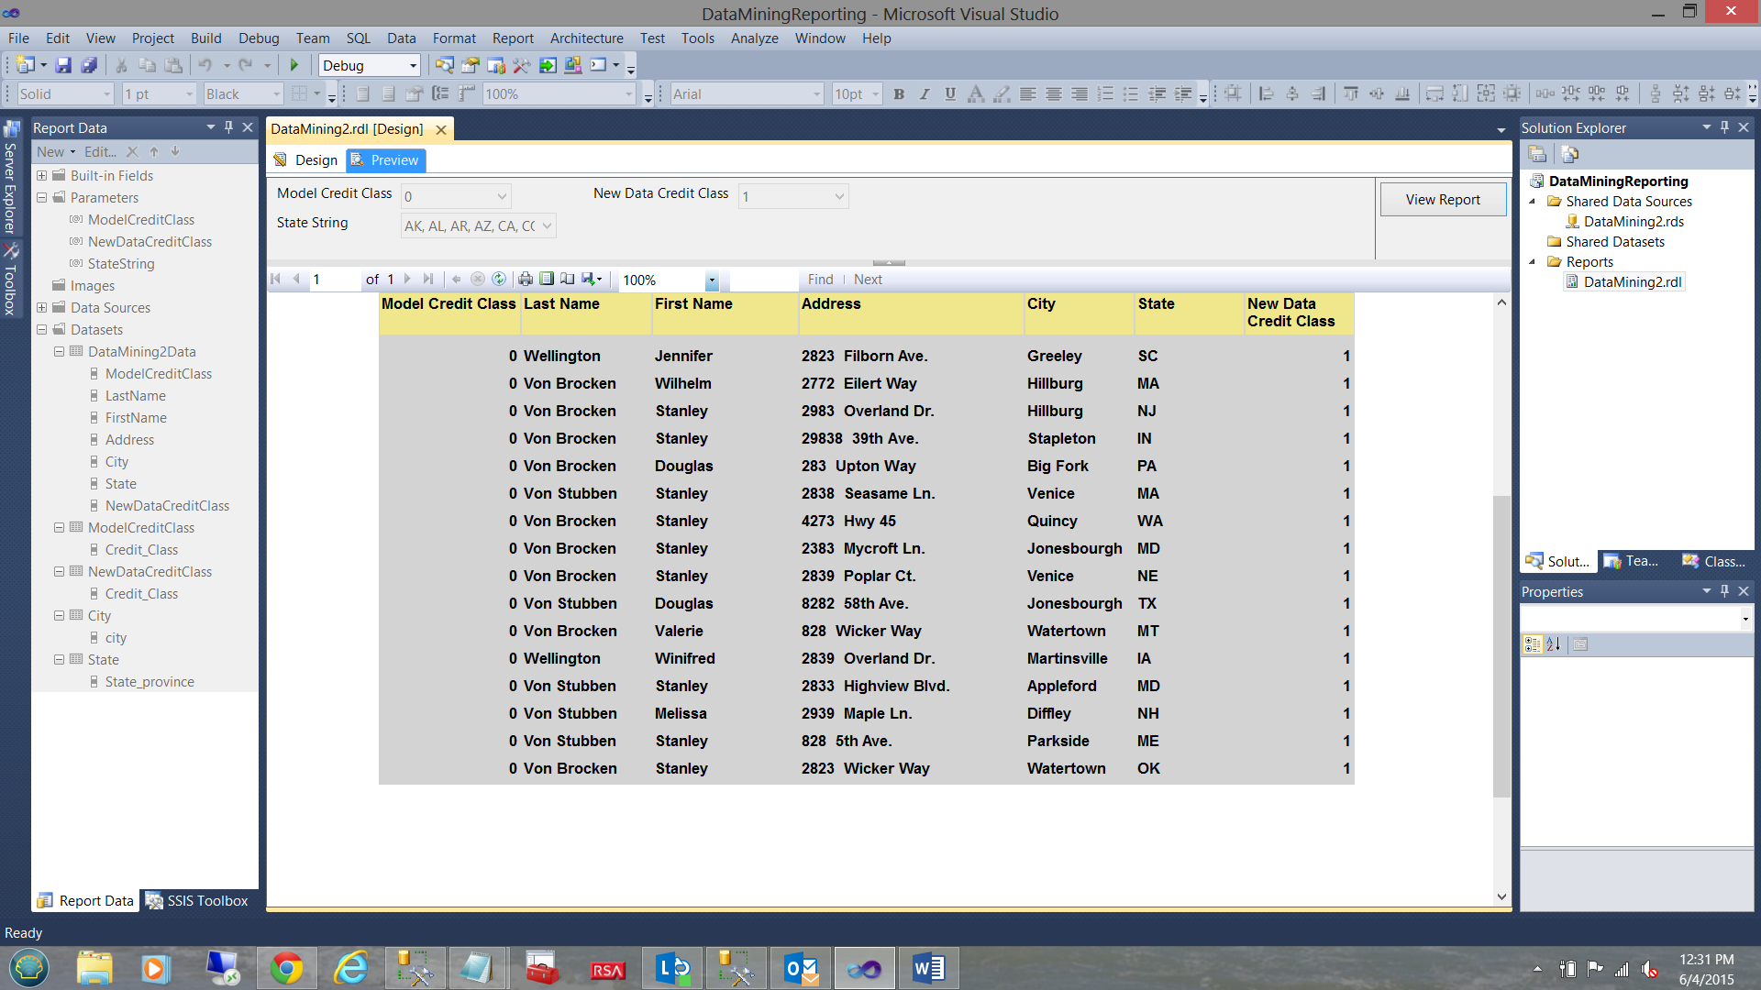The image size is (1761, 990).
Task: Open the Debug configuration dropdown
Action: tap(413, 66)
